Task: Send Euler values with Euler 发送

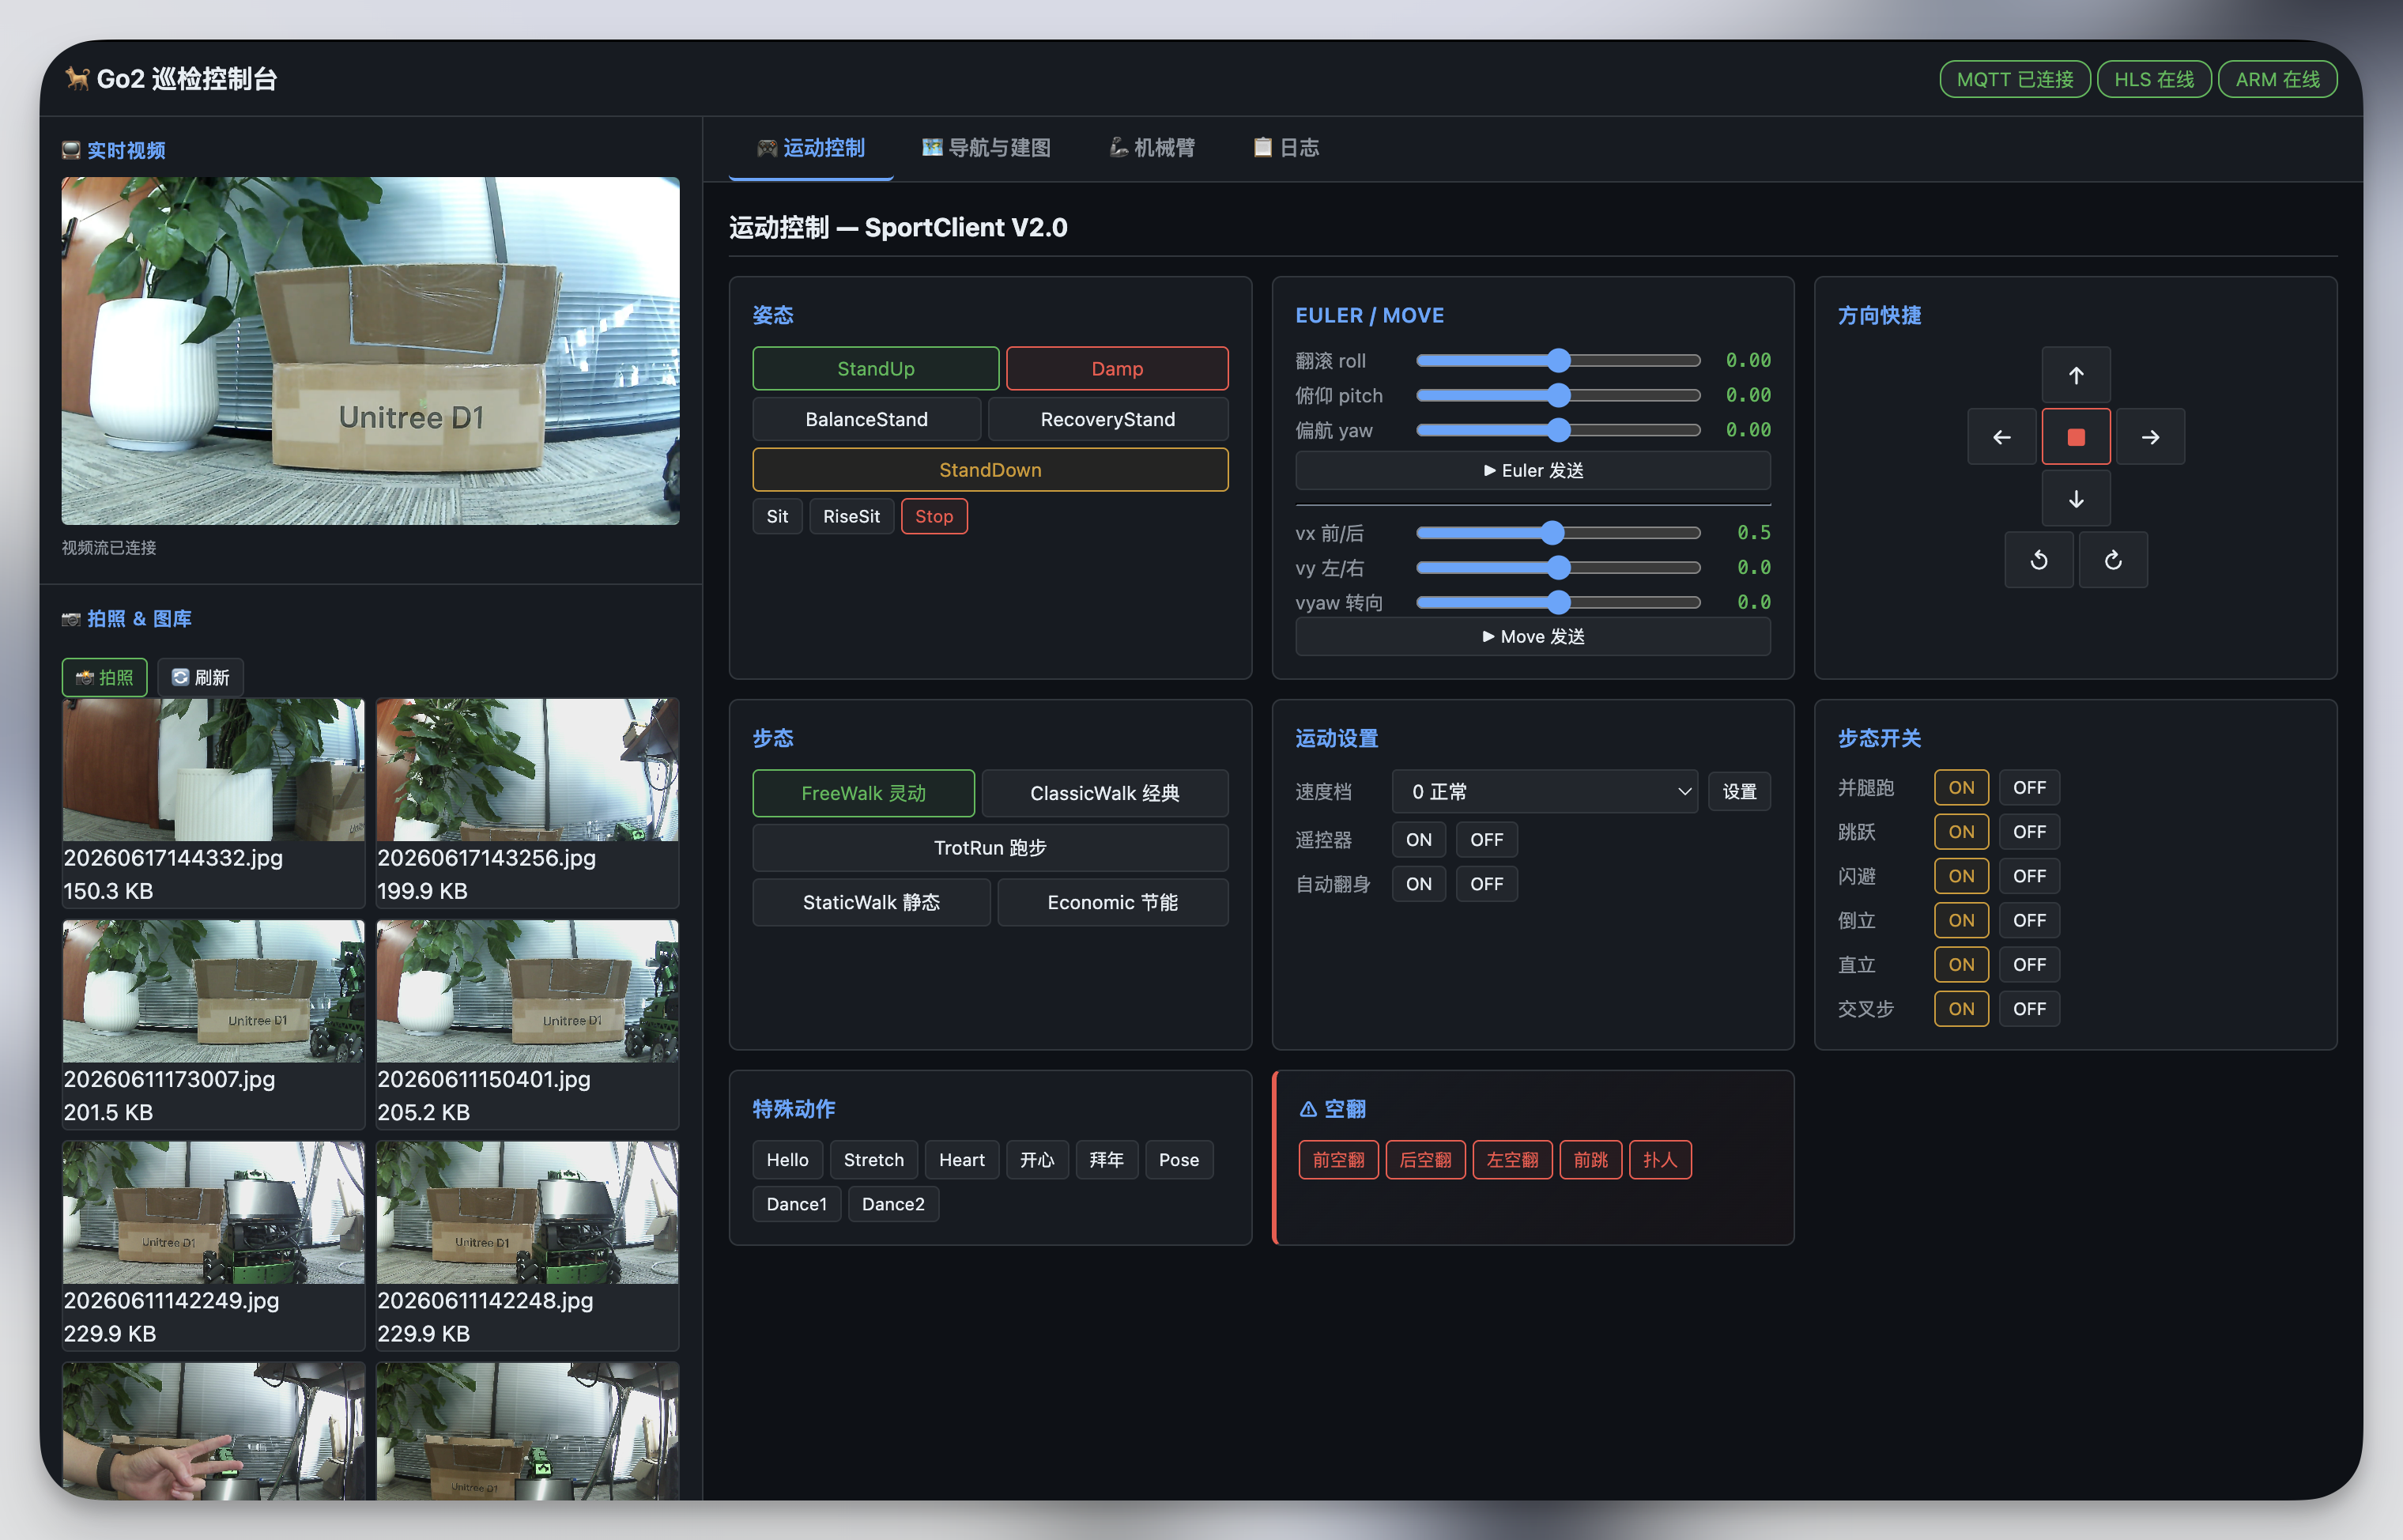Action: (1533, 471)
